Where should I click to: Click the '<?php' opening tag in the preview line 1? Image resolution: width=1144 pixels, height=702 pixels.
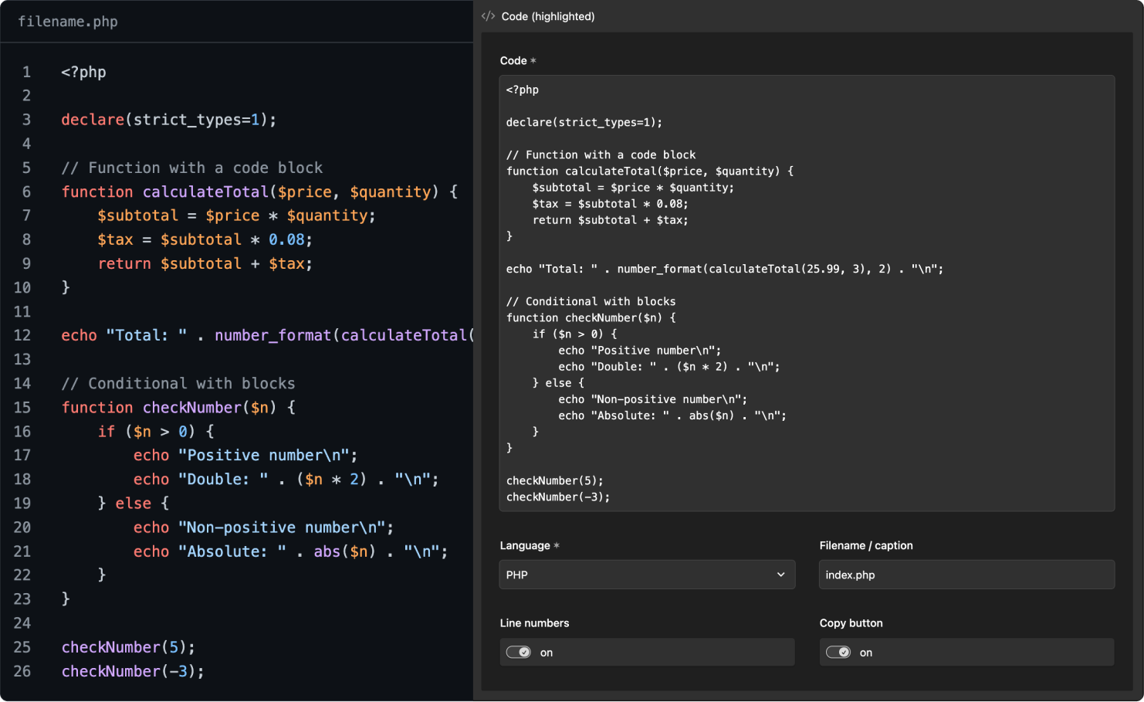click(83, 72)
